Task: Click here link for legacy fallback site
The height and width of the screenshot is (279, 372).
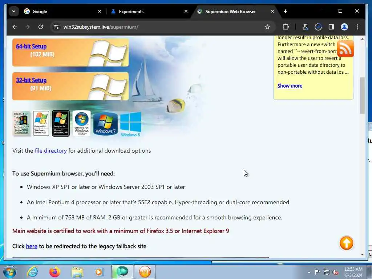Action: point(32,246)
